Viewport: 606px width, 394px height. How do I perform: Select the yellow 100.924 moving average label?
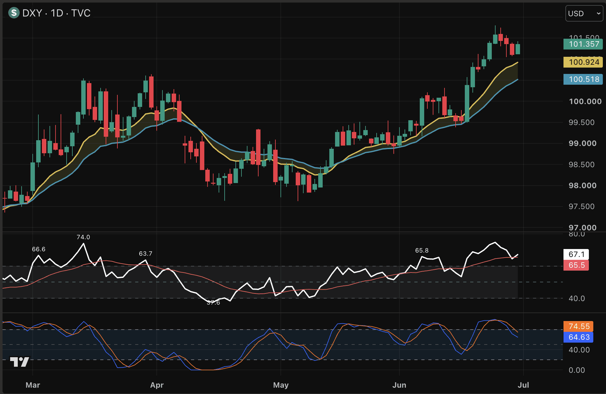click(x=583, y=62)
